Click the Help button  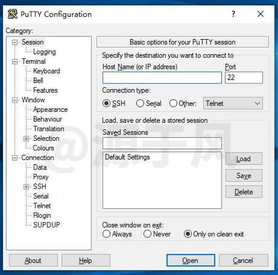pyautogui.click(x=86, y=261)
